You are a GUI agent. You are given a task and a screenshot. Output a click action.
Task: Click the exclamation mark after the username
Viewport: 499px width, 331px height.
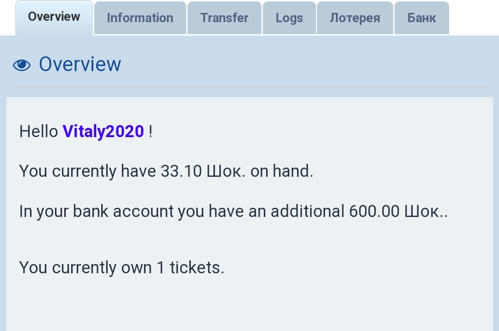point(151,132)
